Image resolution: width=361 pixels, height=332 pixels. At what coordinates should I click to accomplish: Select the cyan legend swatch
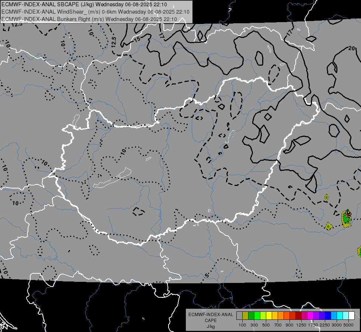tap(340, 316)
